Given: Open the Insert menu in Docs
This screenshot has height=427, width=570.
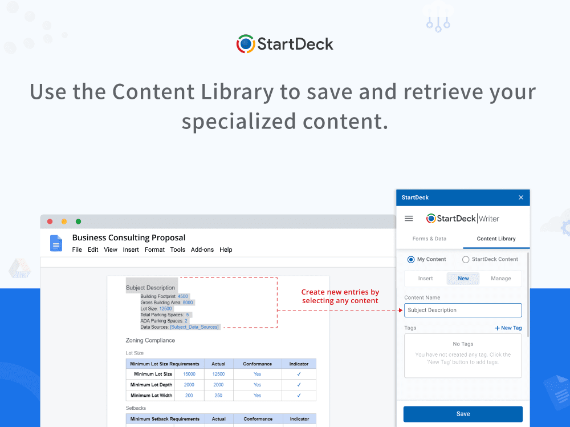Looking at the screenshot, I should [x=131, y=249].
